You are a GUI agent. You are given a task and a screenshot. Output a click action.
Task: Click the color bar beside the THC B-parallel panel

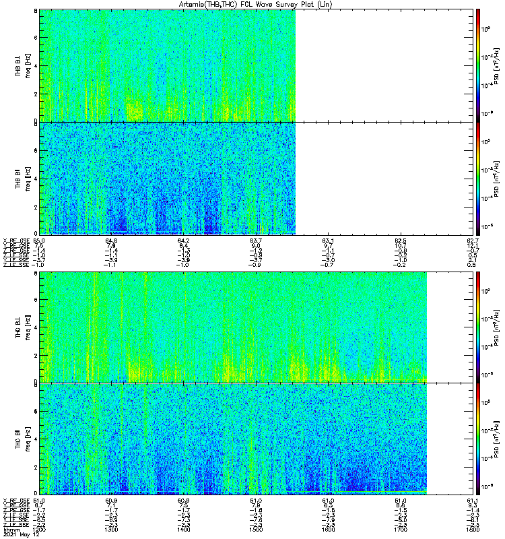click(478, 439)
